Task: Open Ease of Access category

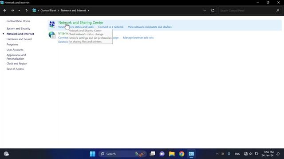Action: (x=15, y=69)
